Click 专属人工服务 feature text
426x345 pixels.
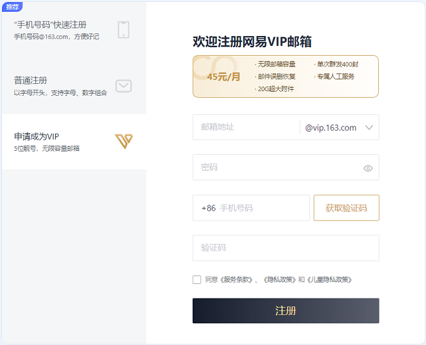pos(336,76)
